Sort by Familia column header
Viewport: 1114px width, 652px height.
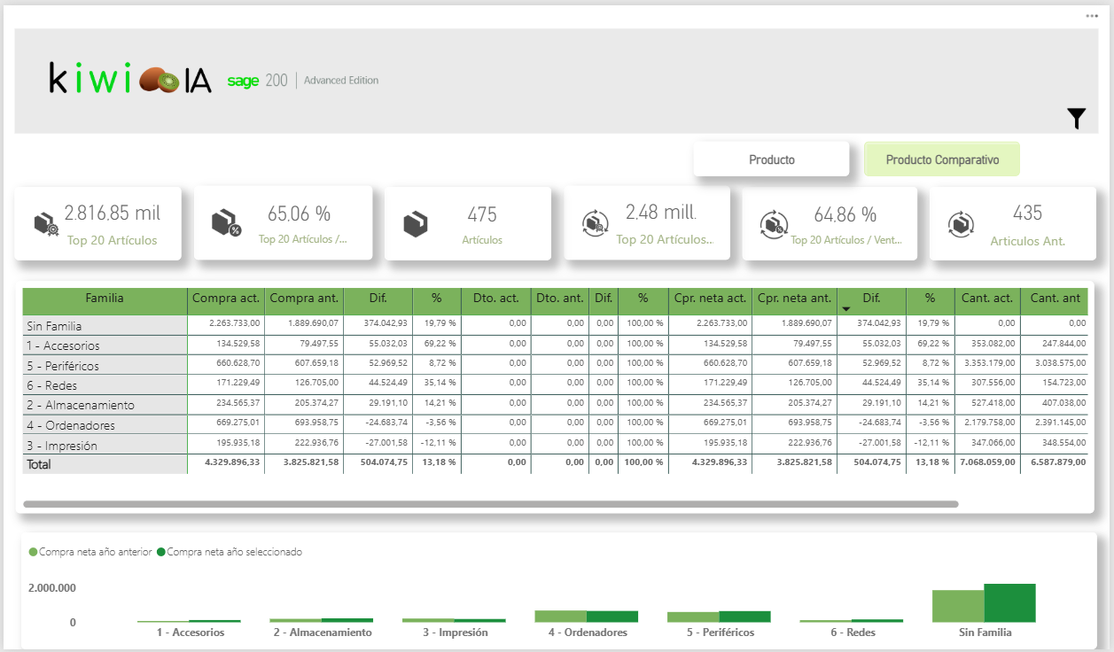point(105,299)
